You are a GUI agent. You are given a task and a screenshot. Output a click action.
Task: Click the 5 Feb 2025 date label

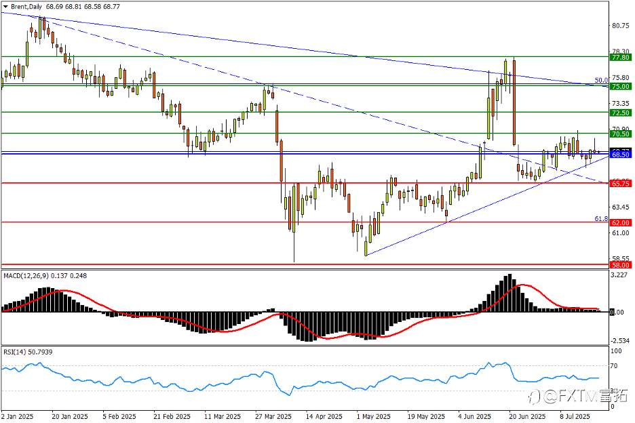119,416
